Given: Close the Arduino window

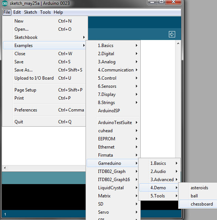Looking at the screenshot, I should [174, 2].
